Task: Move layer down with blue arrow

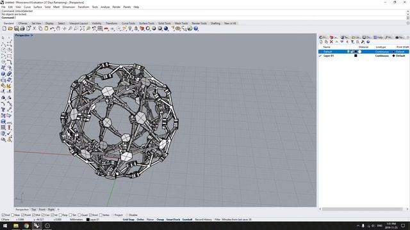Action: tap(341, 42)
